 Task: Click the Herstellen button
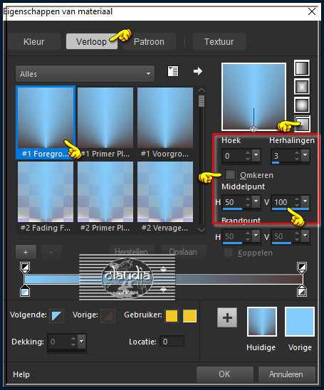pyautogui.click(x=132, y=252)
